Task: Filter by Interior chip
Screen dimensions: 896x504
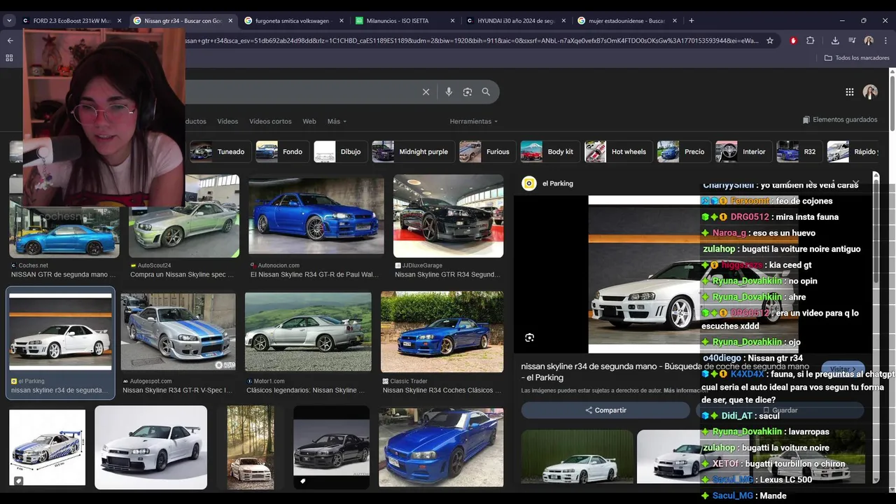Action: click(x=743, y=151)
